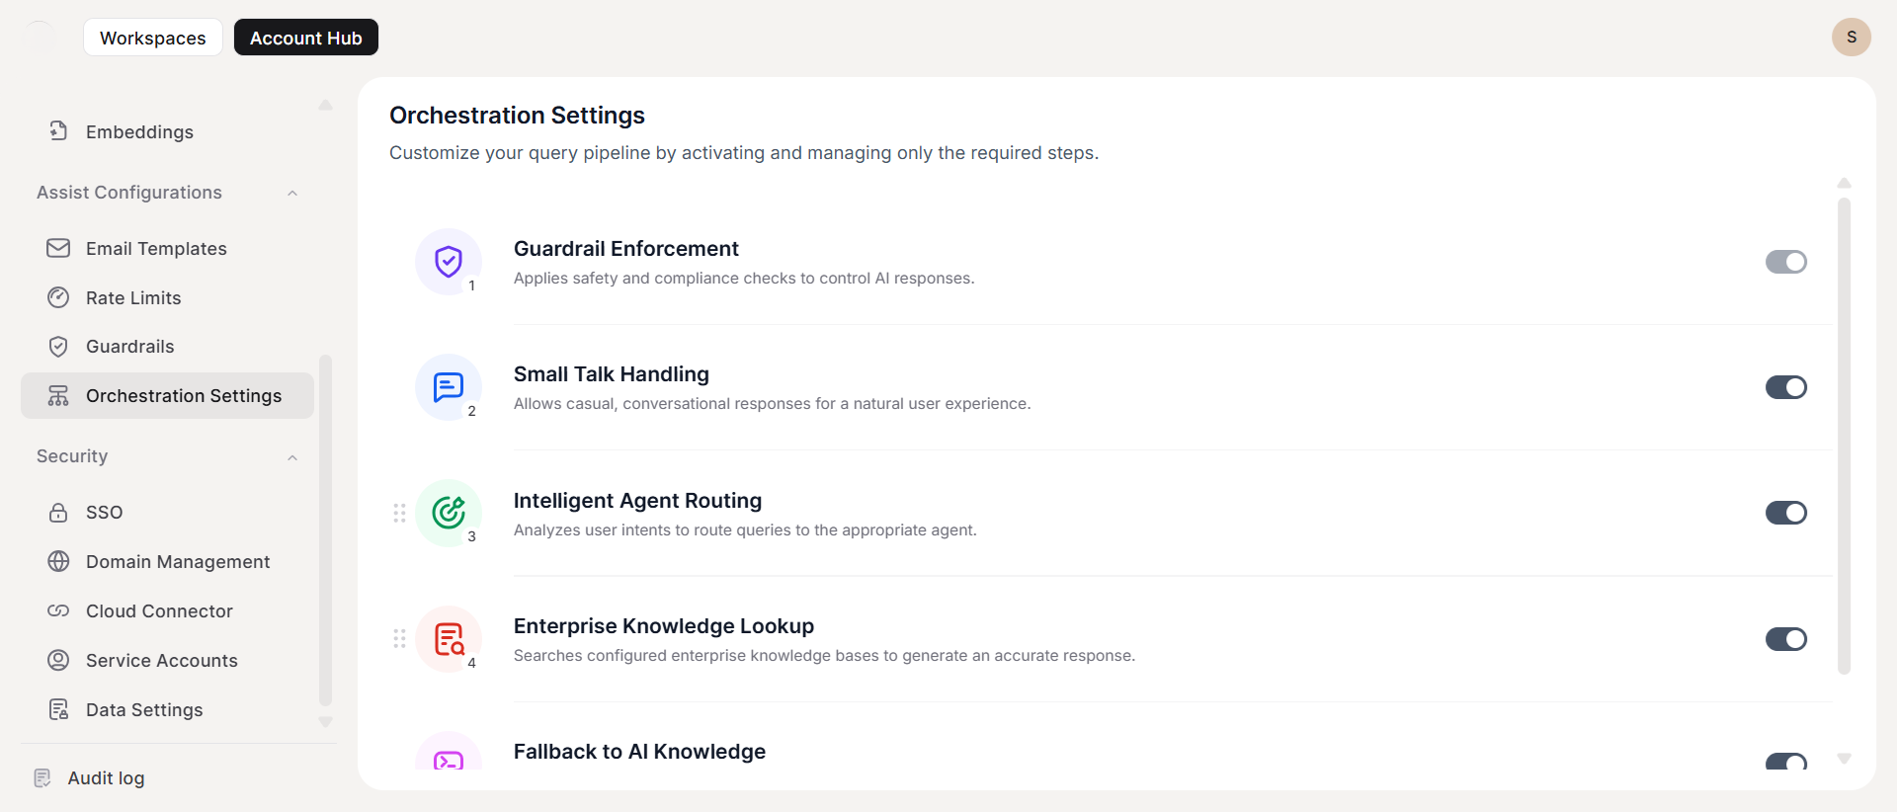Switch to the Account Hub tab
Viewport: 1897px width, 812px height.
305,38
